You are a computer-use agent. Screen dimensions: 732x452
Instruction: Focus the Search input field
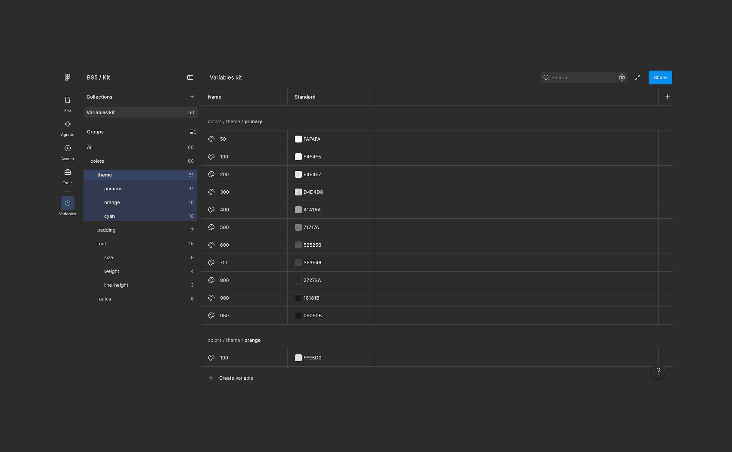tap(578, 77)
